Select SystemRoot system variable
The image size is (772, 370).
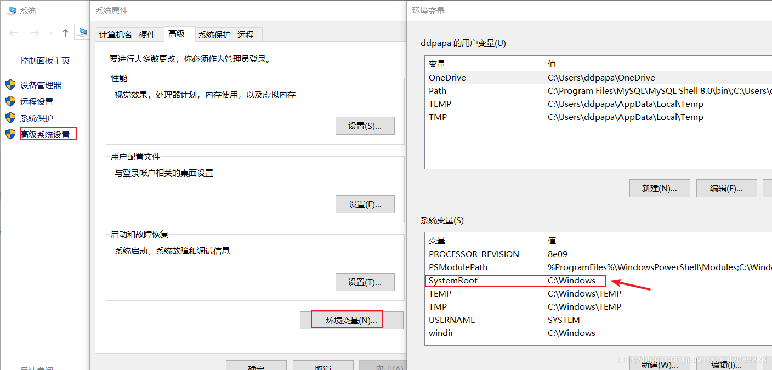599,281
